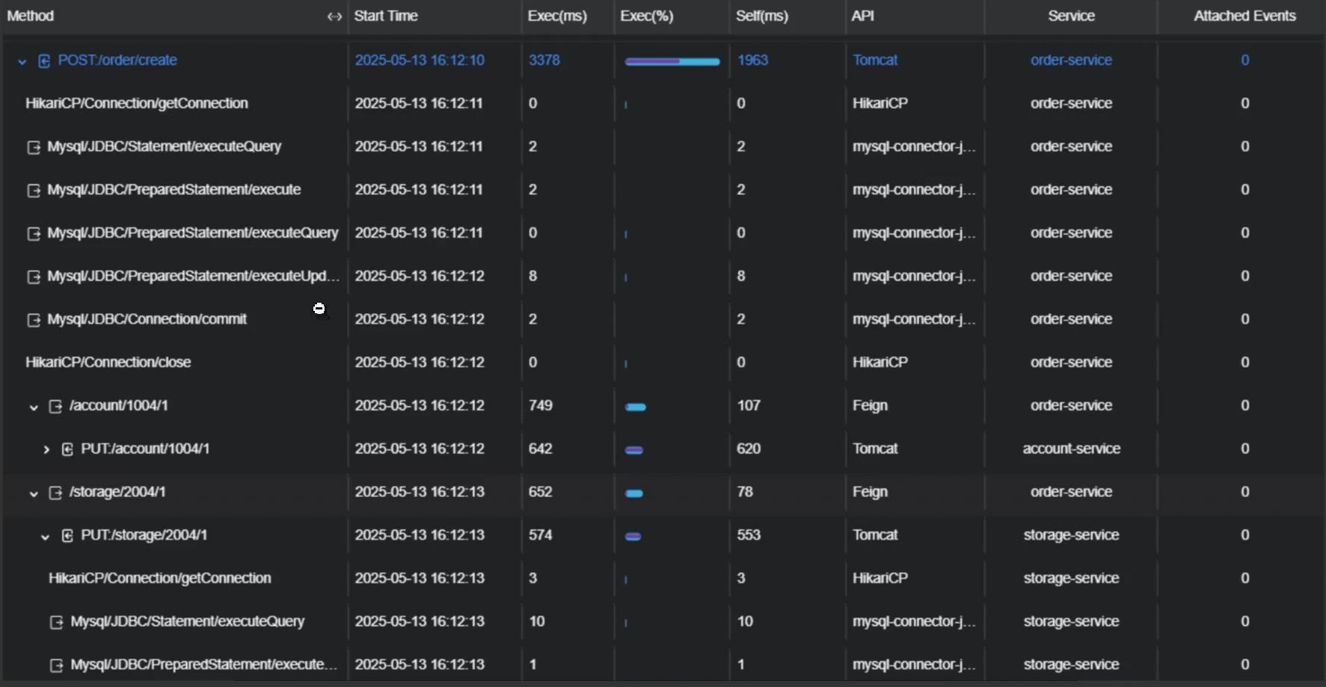Viewport: 1326px width, 687px height.
Task: Click the Exec(ms) column header
Action: (x=557, y=16)
